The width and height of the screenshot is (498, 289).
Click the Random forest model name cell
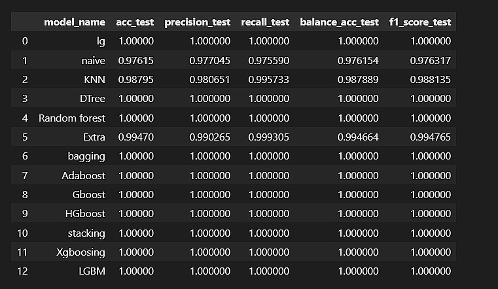click(x=72, y=118)
